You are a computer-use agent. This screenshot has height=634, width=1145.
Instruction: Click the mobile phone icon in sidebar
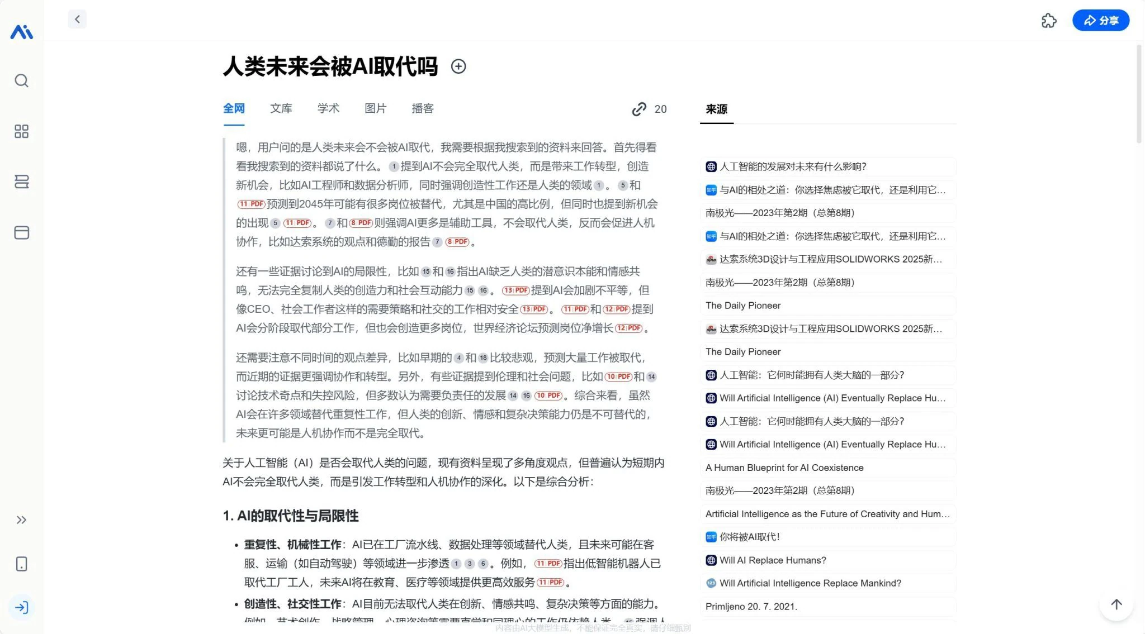coord(21,564)
